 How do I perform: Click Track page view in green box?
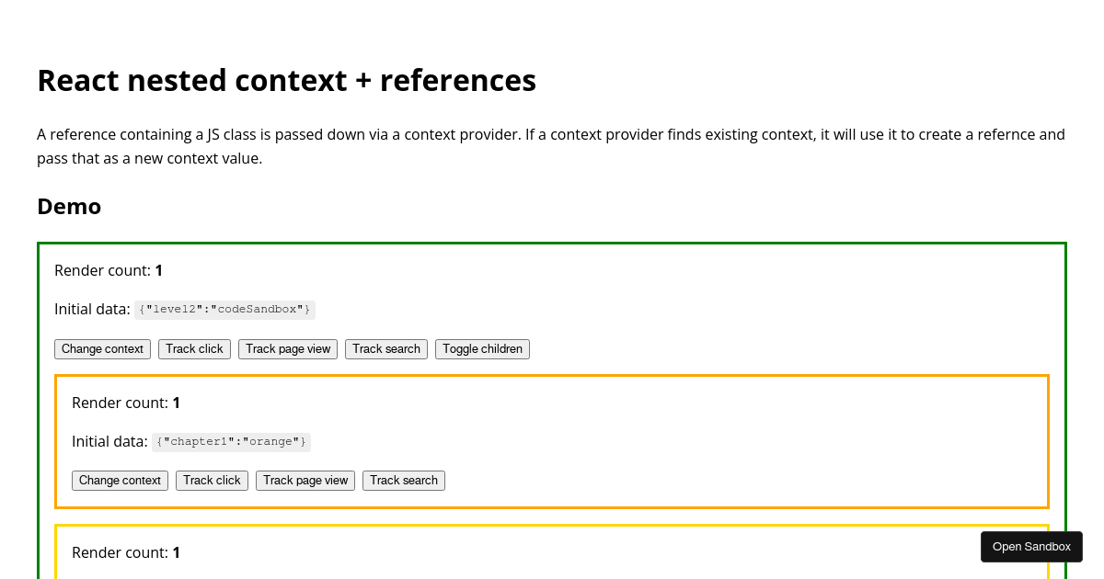(288, 349)
